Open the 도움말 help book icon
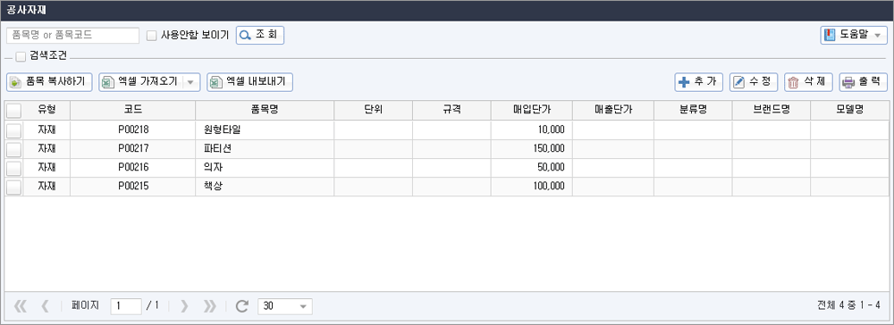894x325 pixels. [831, 36]
